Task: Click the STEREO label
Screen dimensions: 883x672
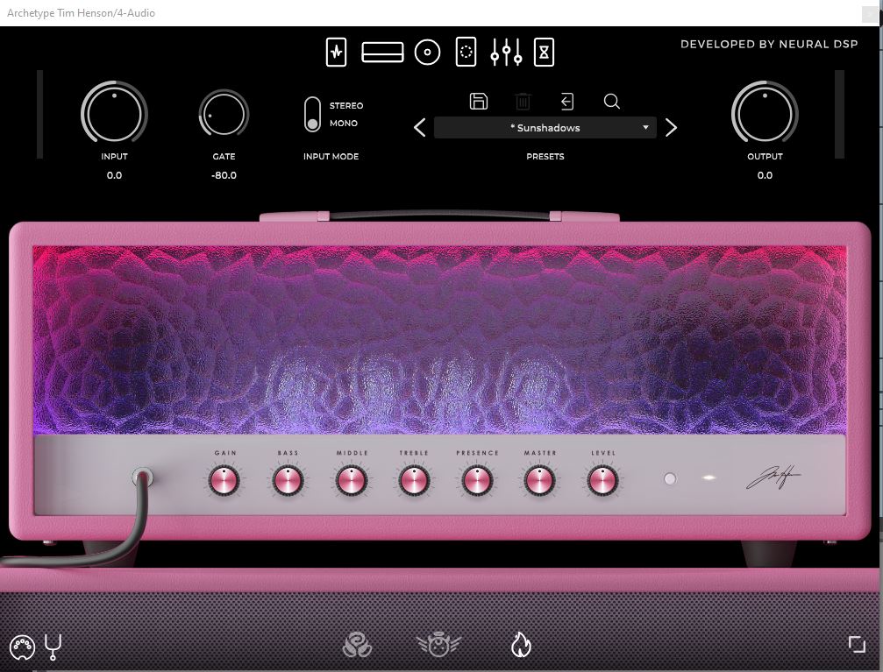Action: 346,106
